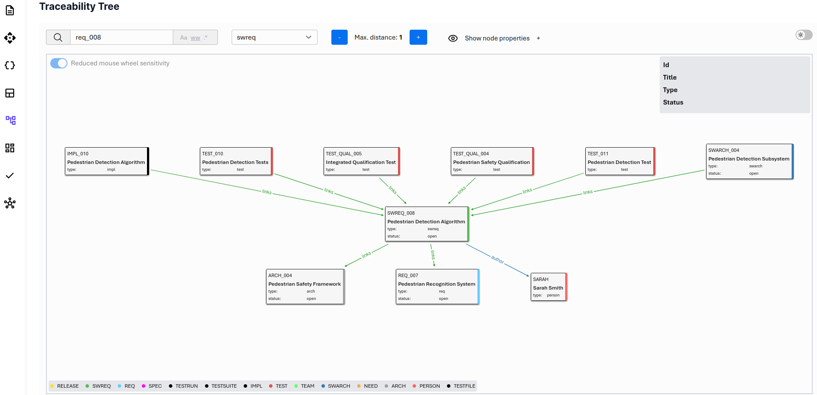Toggle regex .* search option
Image resolution: width=817 pixels, height=395 pixels.
(x=205, y=37)
